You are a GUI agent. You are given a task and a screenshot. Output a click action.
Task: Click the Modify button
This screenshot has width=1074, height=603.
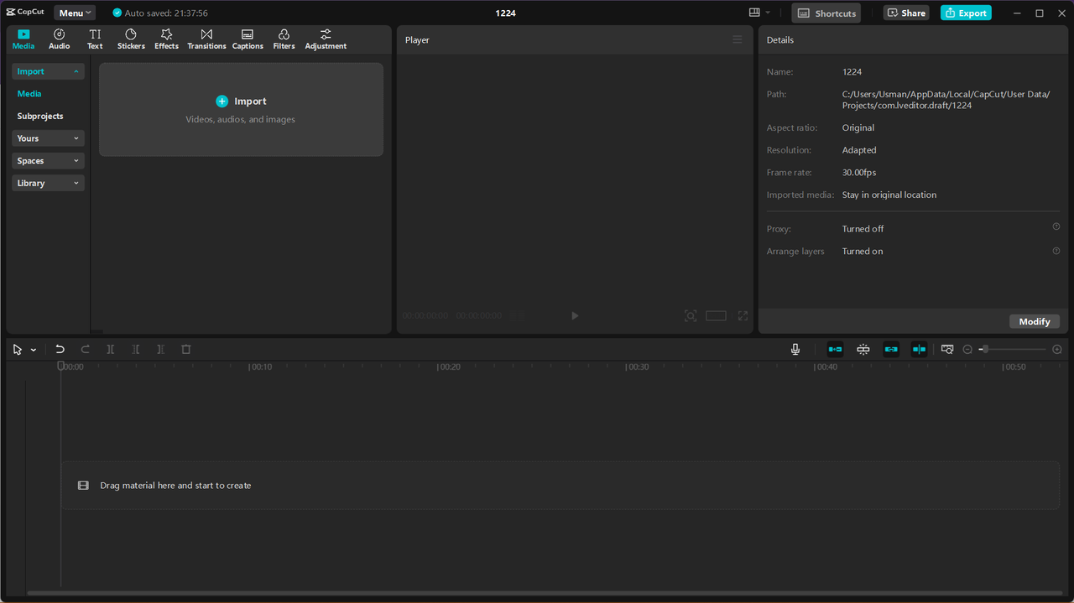[x=1035, y=322]
